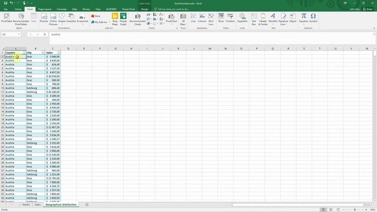The image size is (377, 212).
Task: Launch People Graph add-in
Action: point(123,19)
